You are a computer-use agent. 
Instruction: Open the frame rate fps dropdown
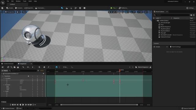pos(65,67)
